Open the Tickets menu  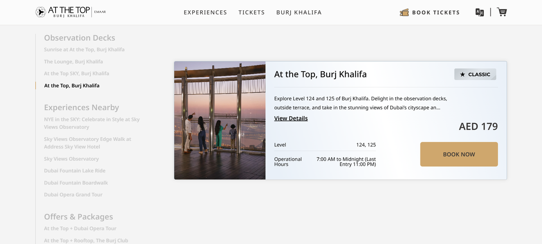point(252,13)
